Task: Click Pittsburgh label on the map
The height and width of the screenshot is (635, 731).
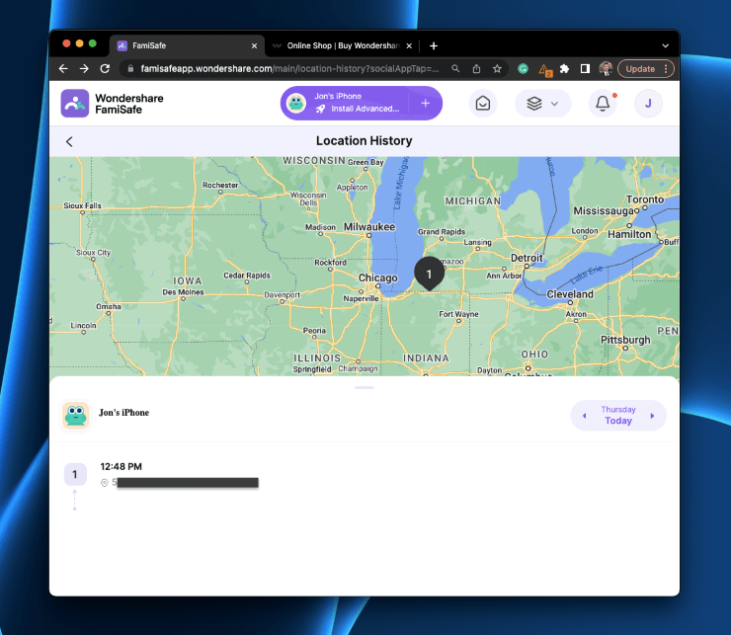Action: click(x=625, y=340)
